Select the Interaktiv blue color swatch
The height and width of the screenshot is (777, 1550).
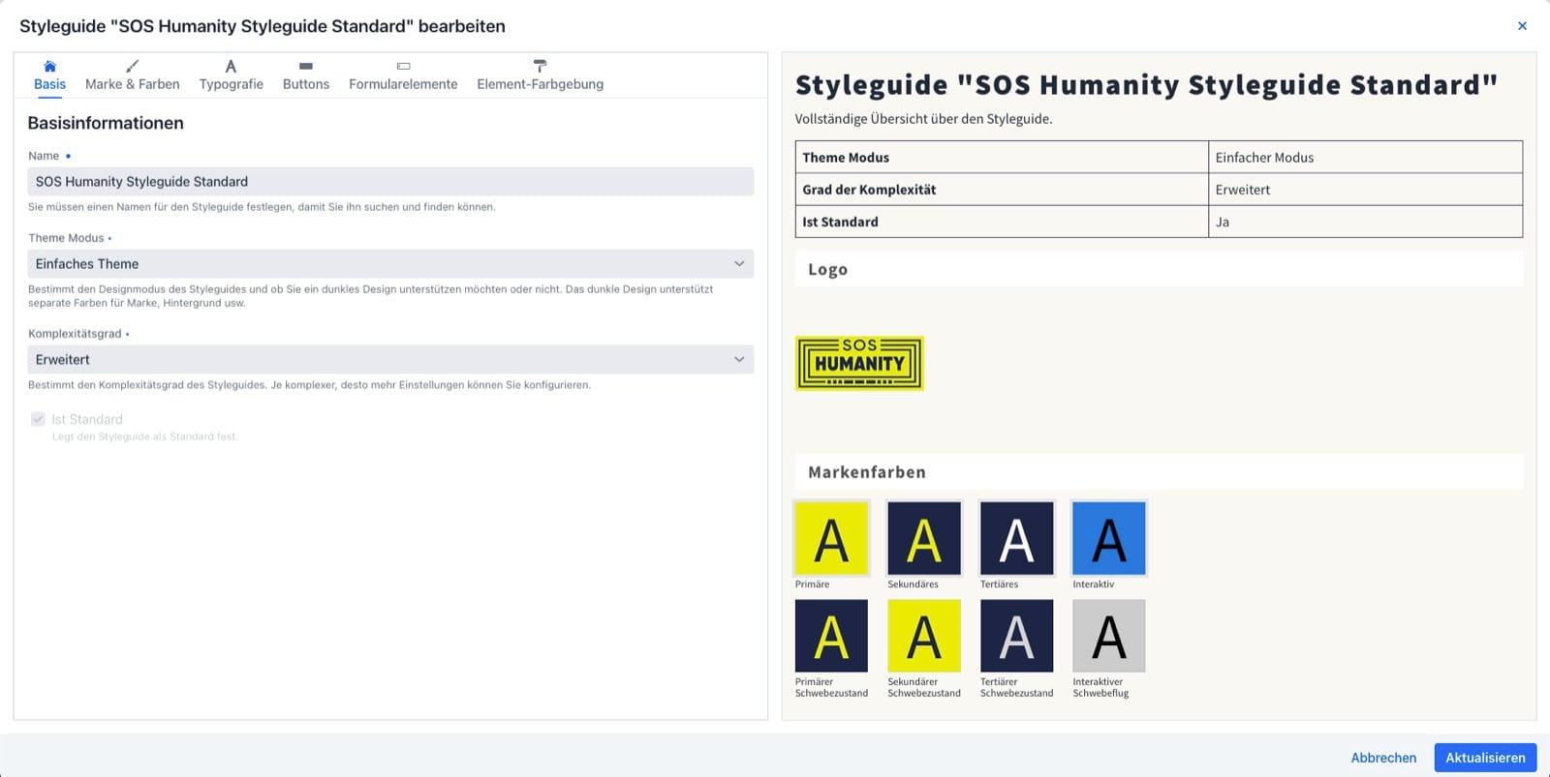pos(1109,538)
